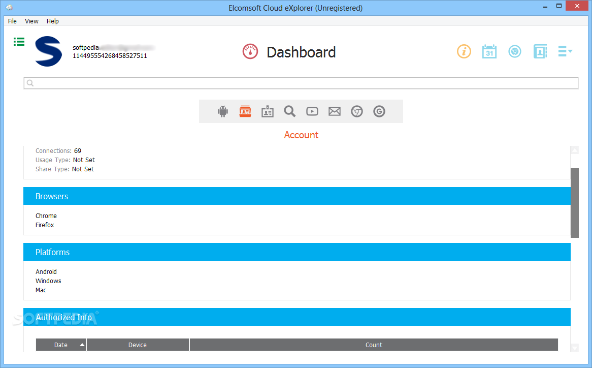Select the Windows platform entry
The image size is (592, 368).
click(x=48, y=281)
